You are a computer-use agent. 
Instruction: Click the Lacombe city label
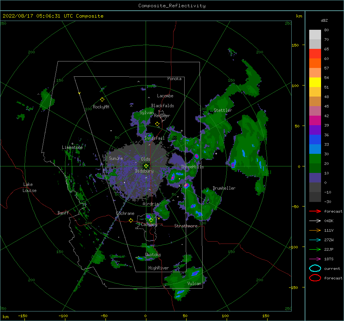165,96
